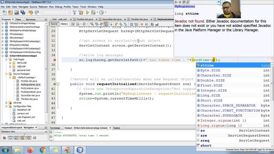Collapse code fold at requestInitialized method
274x154 pixels.
point(58,84)
